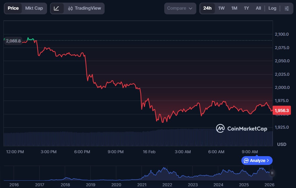296x188 pixels.
Task: Select the 1W time range
Action: point(221,8)
